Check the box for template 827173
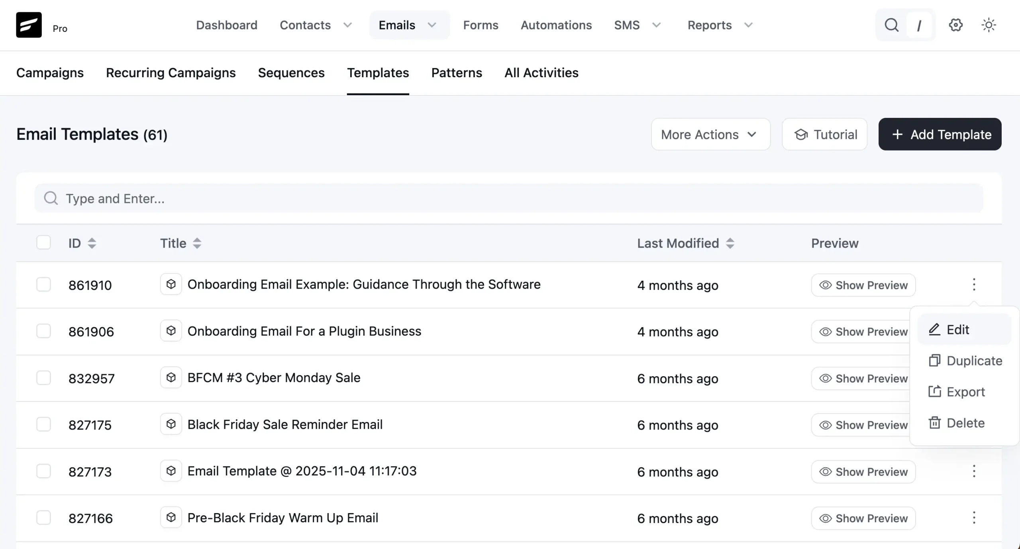The width and height of the screenshot is (1020, 549). (x=43, y=471)
